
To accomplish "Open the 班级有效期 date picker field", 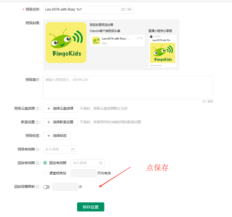I will pos(60,149).
